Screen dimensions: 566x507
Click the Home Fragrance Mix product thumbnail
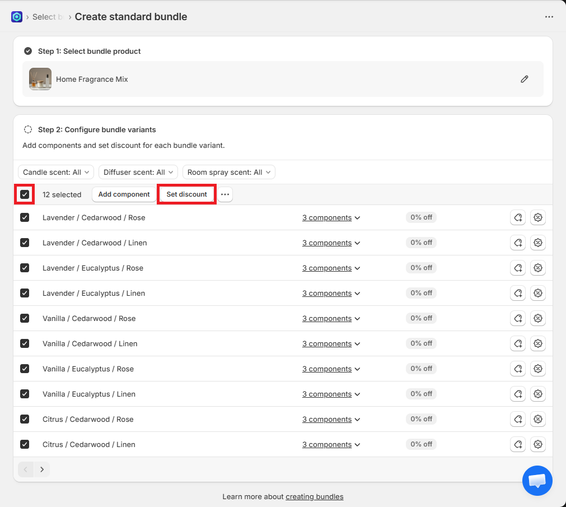pyautogui.click(x=40, y=79)
